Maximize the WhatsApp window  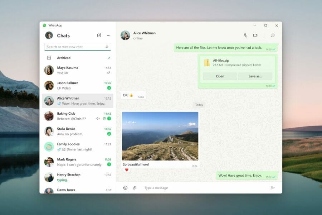[266, 25]
